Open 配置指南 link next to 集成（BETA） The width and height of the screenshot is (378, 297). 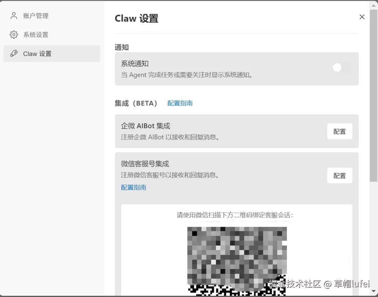[180, 103]
